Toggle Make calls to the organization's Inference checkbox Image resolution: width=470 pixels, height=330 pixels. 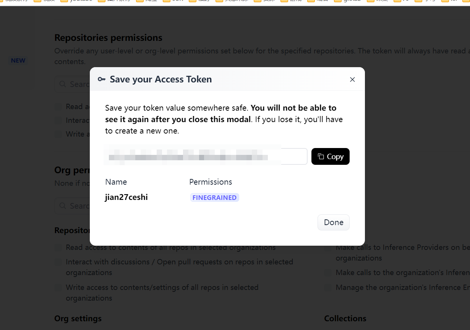pos(328,273)
